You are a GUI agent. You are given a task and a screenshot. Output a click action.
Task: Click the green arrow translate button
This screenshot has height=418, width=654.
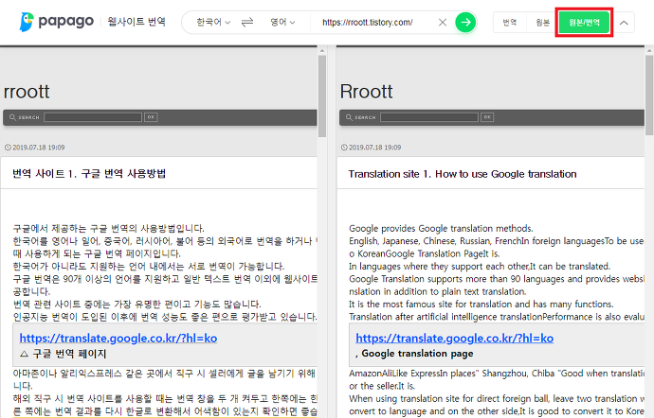(465, 22)
